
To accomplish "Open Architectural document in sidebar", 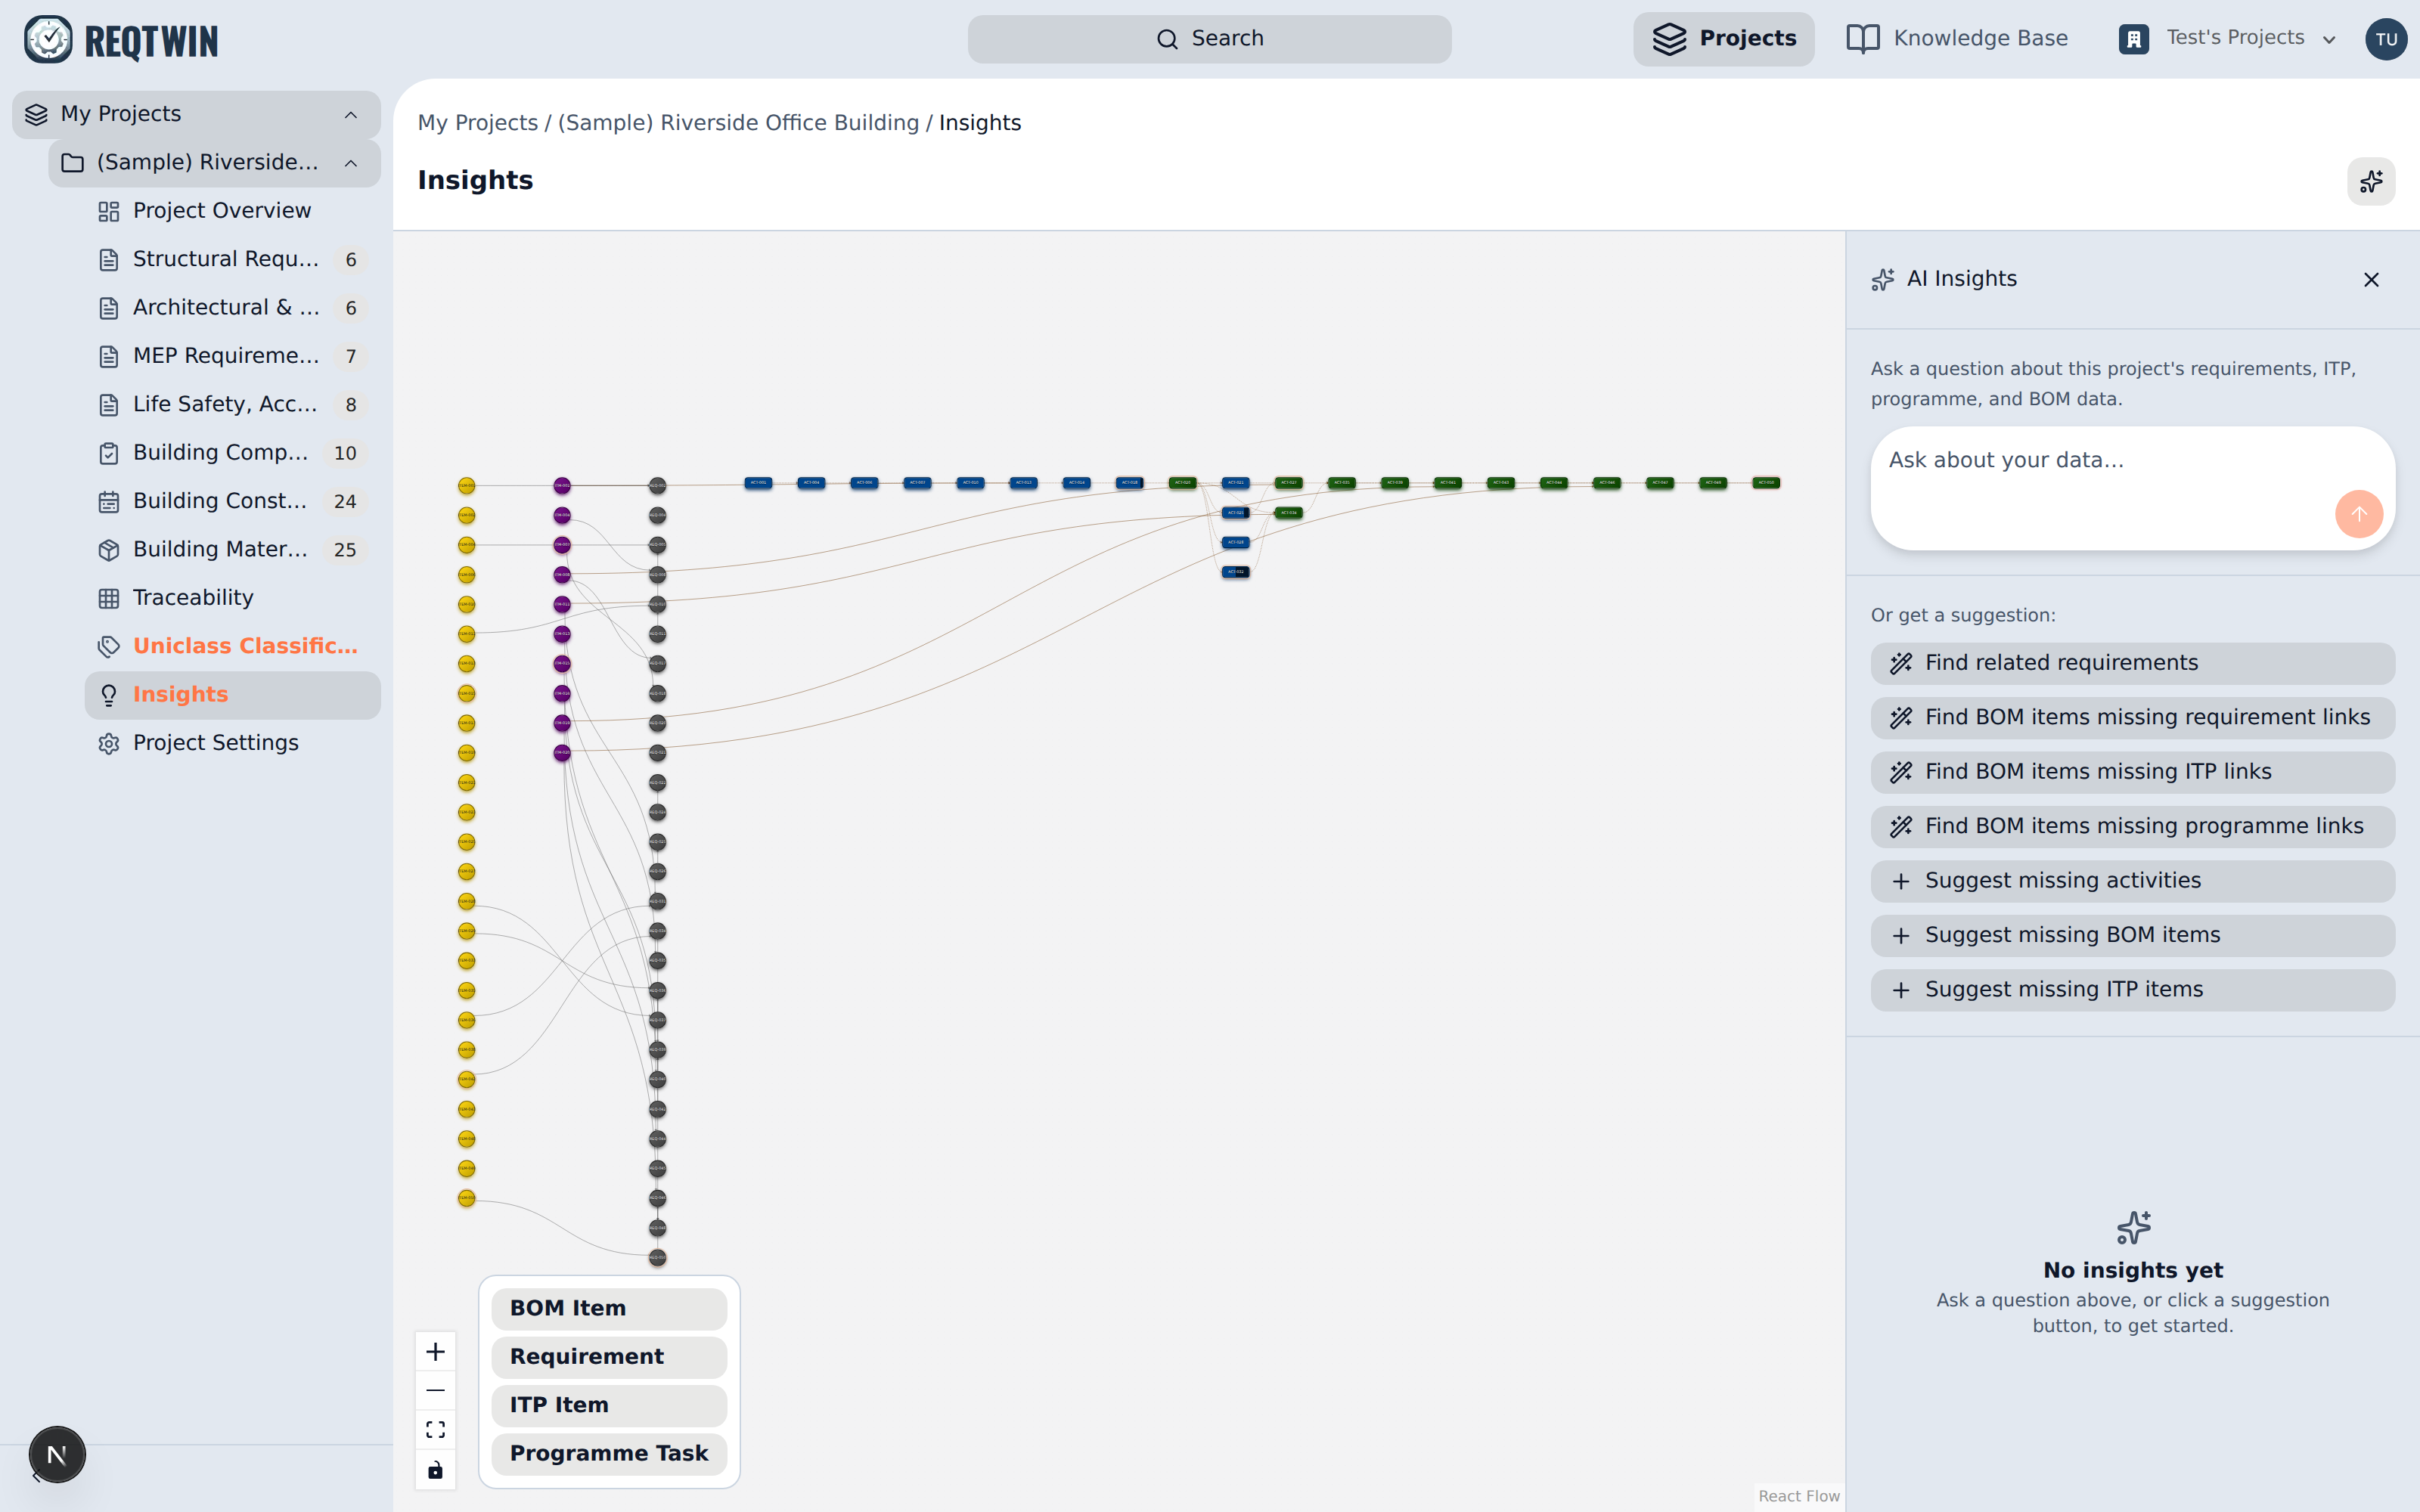I will click(233, 308).
